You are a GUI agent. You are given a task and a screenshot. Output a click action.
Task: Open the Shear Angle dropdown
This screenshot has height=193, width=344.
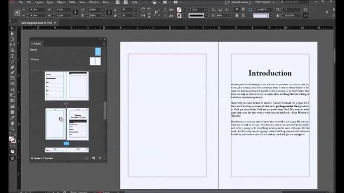[x=135, y=16]
